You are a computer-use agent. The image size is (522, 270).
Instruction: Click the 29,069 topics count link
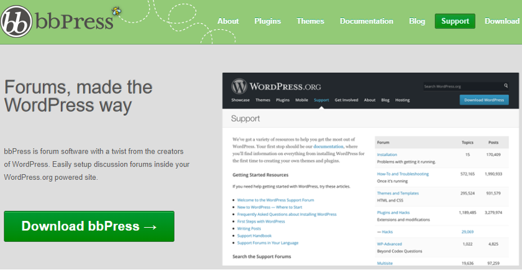tap(467, 231)
